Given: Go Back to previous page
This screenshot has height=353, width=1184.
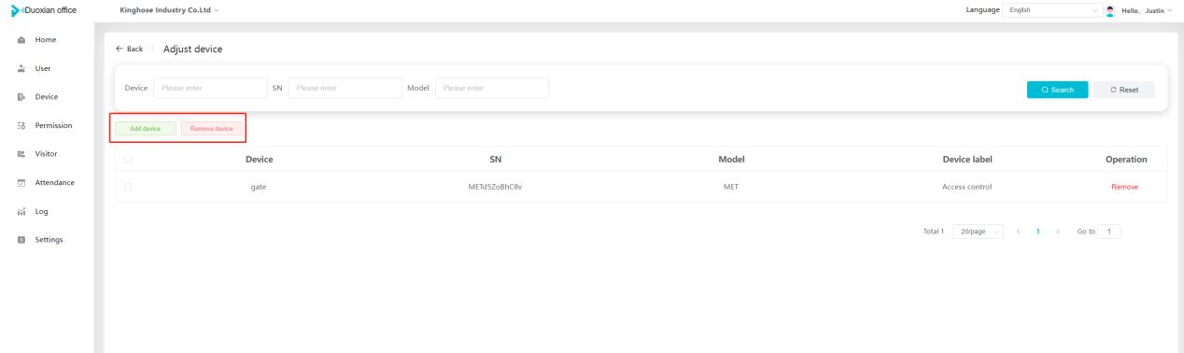Looking at the screenshot, I should [129, 49].
